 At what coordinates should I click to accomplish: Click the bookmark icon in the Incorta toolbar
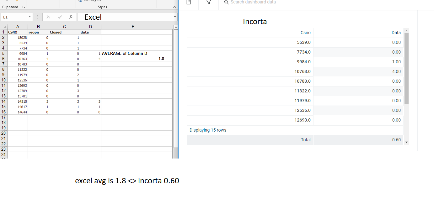(x=189, y=2)
